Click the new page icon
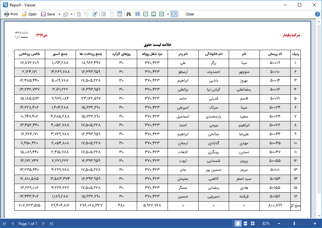Image resolution: width=322 pixels, height=228 pixels. [78, 14]
